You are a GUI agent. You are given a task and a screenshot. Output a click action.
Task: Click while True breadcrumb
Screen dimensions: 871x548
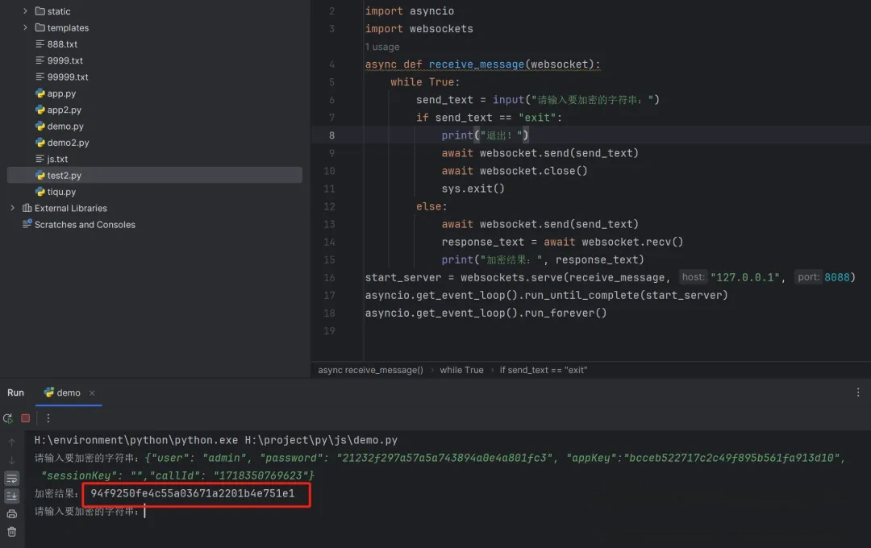click(x=461, y=370)
